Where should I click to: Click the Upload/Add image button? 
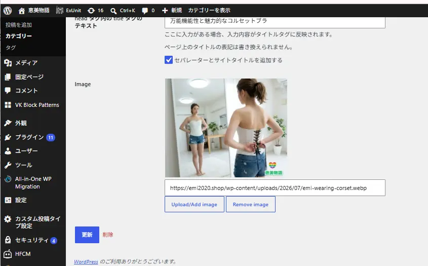194,204
